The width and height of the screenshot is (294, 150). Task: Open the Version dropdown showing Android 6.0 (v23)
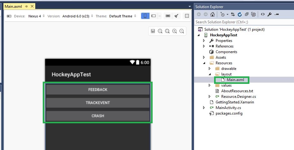[x=78, y=16]
